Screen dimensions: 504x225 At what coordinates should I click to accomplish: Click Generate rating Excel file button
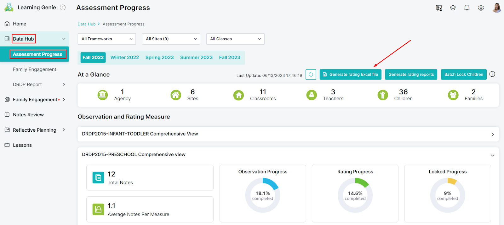[350, 74]
